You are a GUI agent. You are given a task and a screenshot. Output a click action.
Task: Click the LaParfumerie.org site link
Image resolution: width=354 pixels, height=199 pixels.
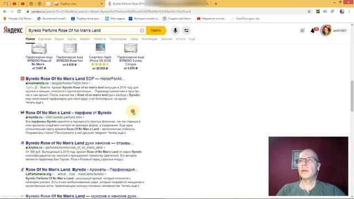[39, 174]
